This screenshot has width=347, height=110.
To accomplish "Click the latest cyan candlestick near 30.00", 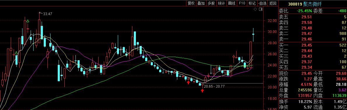I will coord(253,34).
